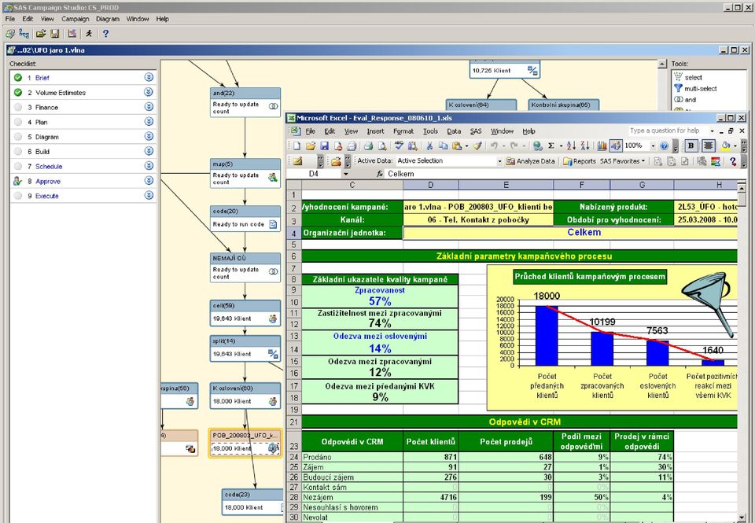
Task: Open the Excel Data menu
Action: coord(454,131)
